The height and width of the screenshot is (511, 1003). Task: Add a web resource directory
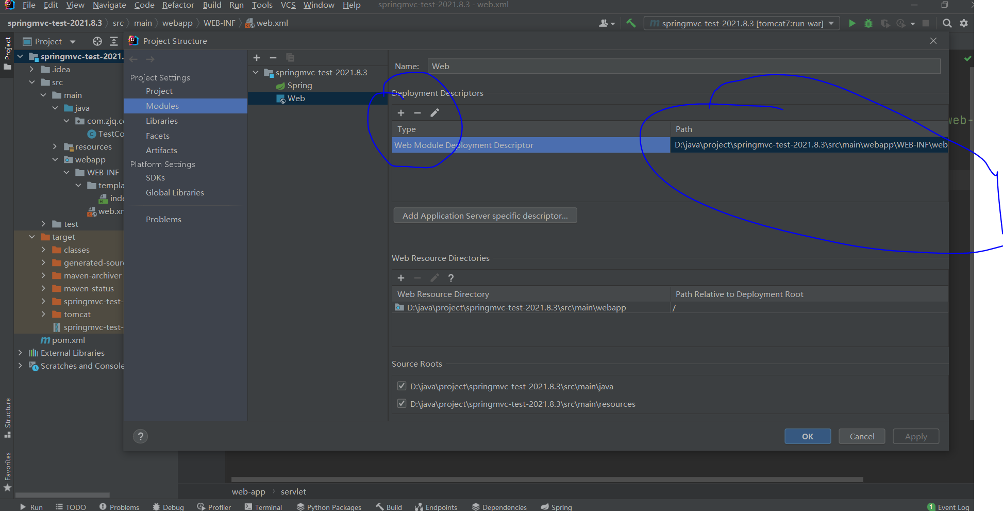click(401, 278)
